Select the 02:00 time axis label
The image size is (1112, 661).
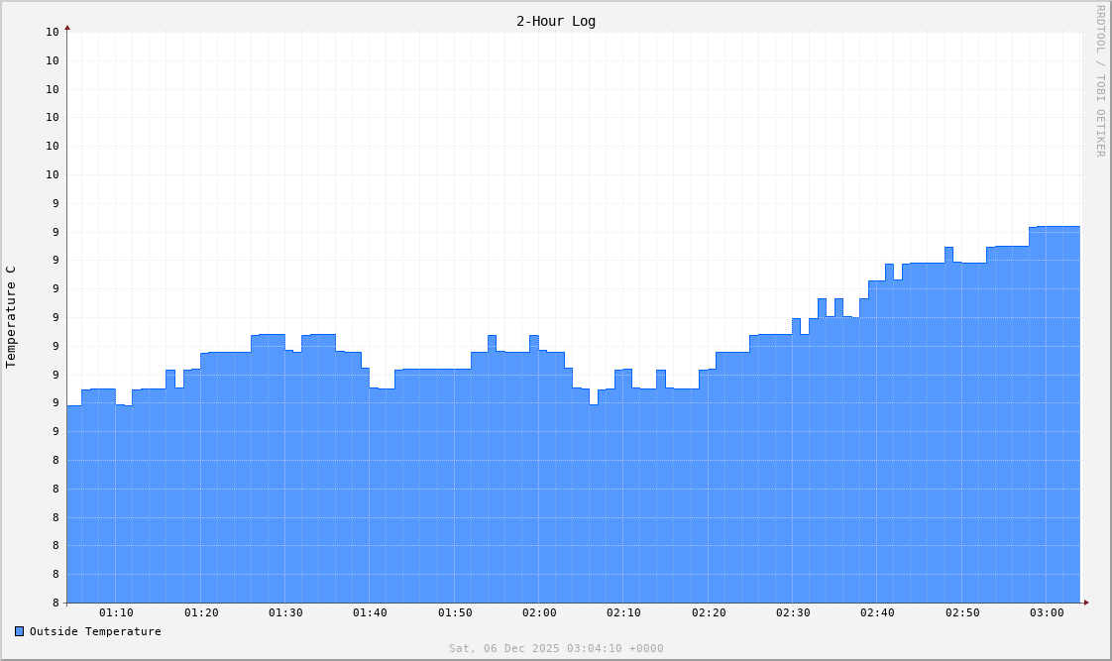point(539,614)
